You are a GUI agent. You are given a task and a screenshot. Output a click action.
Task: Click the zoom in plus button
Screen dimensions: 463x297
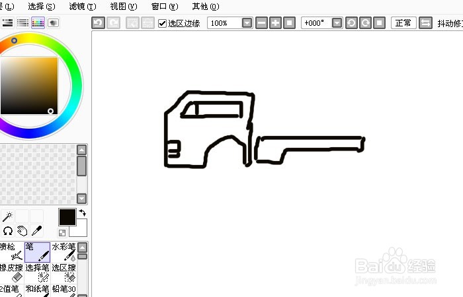point(275,23)
